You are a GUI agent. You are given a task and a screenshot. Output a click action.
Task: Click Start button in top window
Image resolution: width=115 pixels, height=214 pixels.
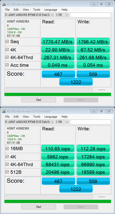(x=39, y=100)
